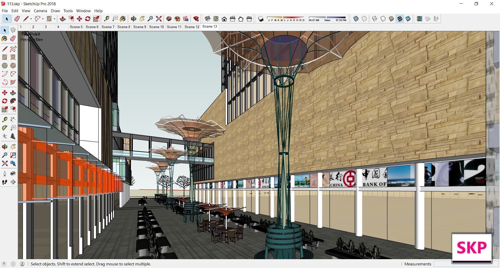Toggle Back Edges display

(364, 19)
